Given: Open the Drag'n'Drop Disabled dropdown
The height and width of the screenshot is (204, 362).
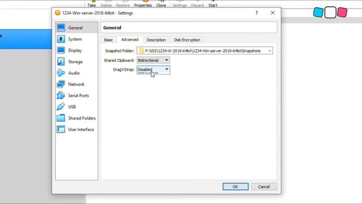Looking at the screenshot, I should [x=153, y=70].
